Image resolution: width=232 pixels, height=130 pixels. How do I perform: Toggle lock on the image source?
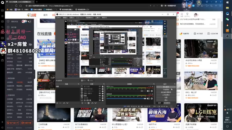pyautogui.click(x=103, y=96)
